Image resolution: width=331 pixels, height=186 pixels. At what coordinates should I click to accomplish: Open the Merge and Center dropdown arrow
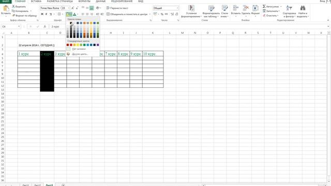[150, 14]
